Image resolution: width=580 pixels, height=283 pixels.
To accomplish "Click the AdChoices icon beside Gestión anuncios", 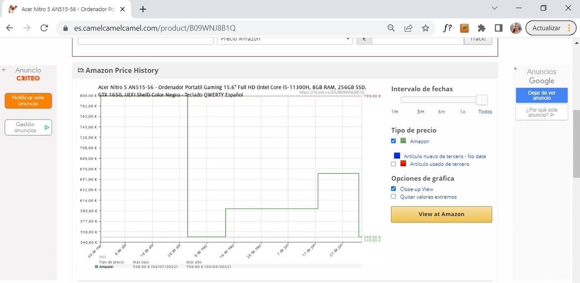I will tap(47, 128).
